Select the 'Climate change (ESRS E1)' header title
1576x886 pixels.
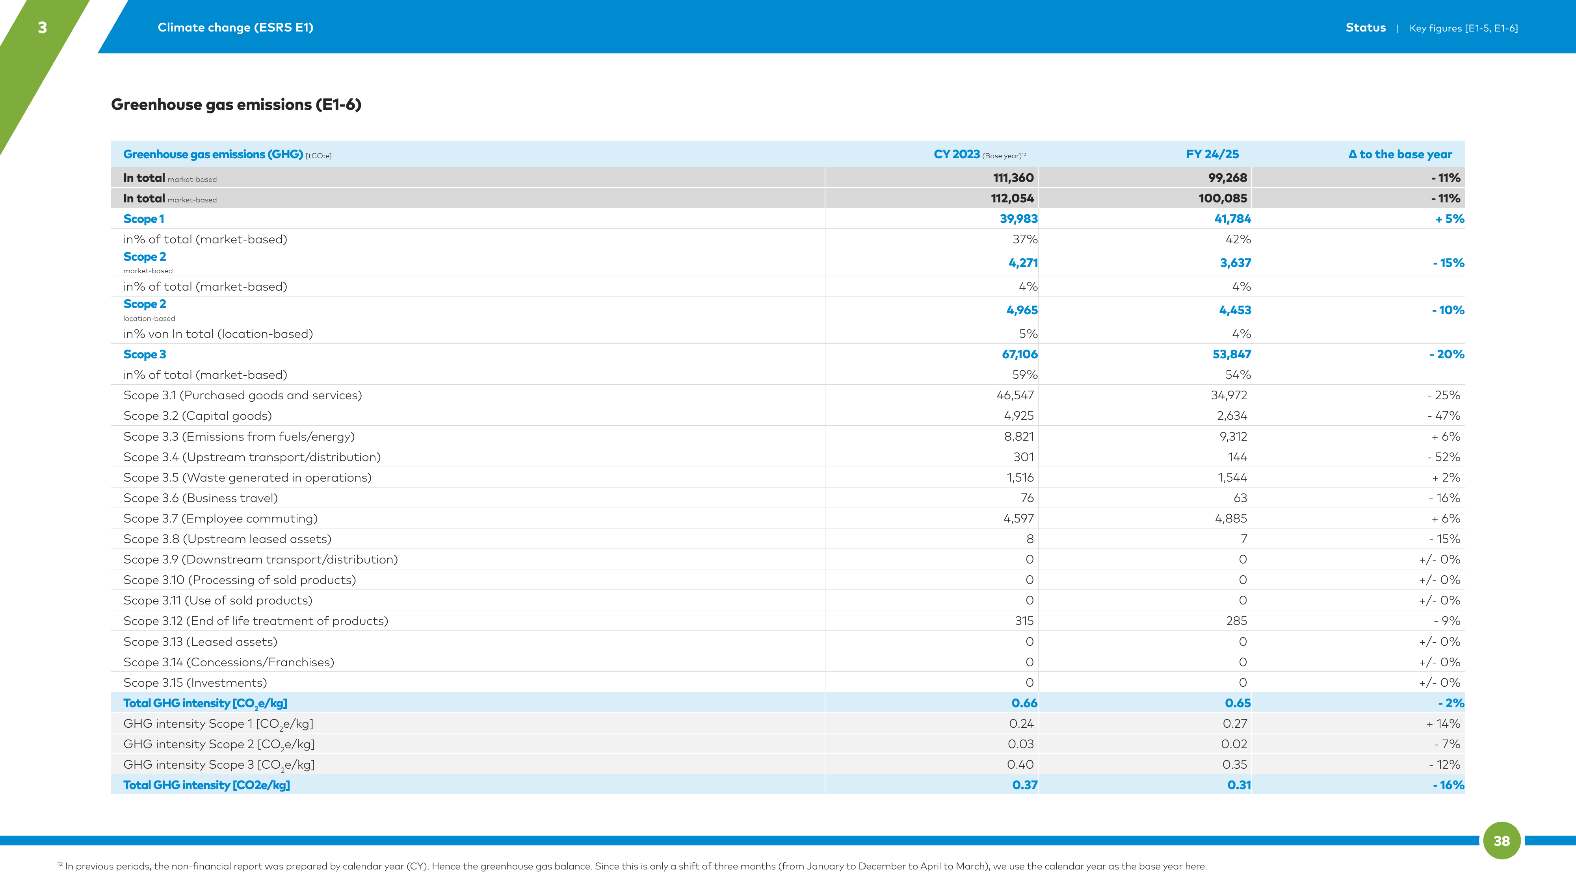pyautogui.click(x=236, y=28)
